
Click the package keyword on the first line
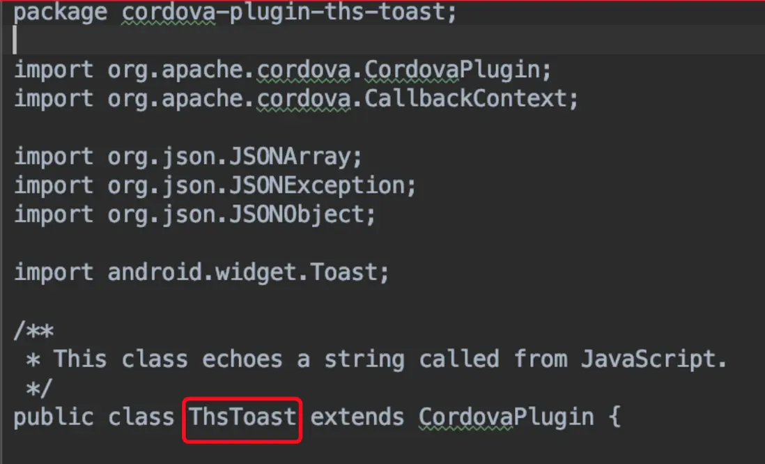coord(61,13)
